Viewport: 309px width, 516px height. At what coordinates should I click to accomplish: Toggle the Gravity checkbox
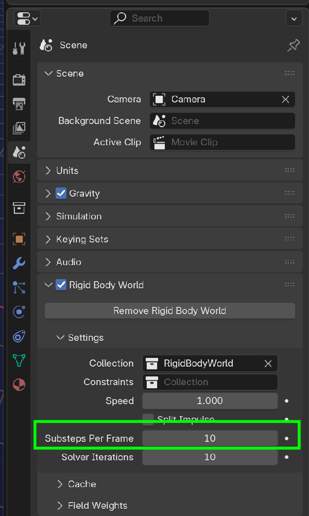(60, 193)
